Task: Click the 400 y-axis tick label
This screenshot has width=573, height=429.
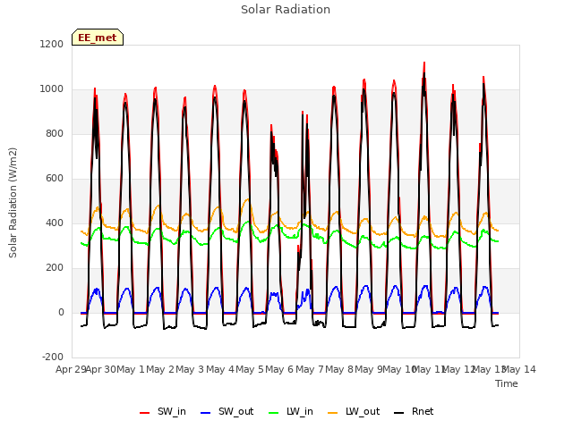Action: [55, 223]
